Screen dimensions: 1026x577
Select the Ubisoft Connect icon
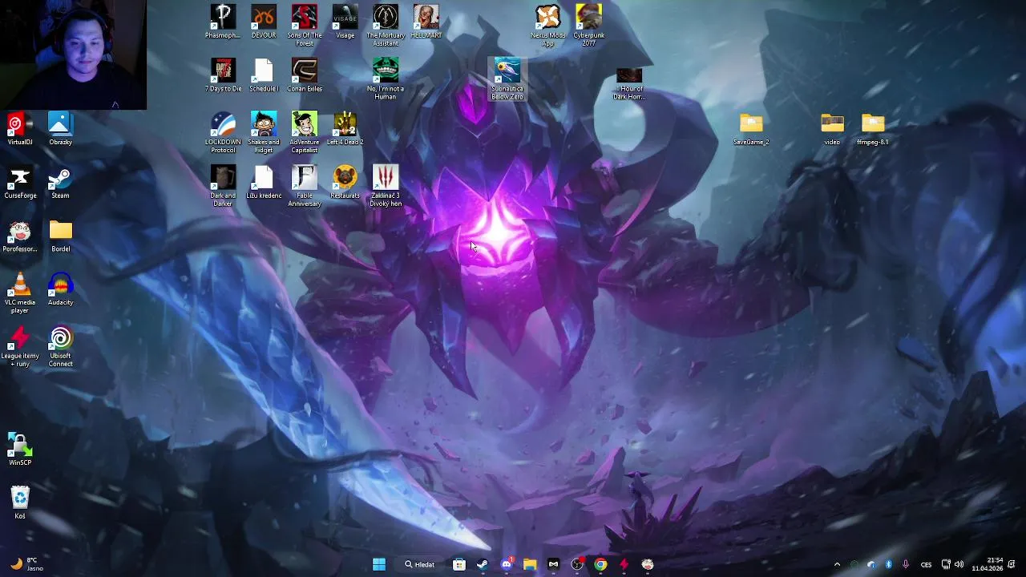tap(60, 346)
